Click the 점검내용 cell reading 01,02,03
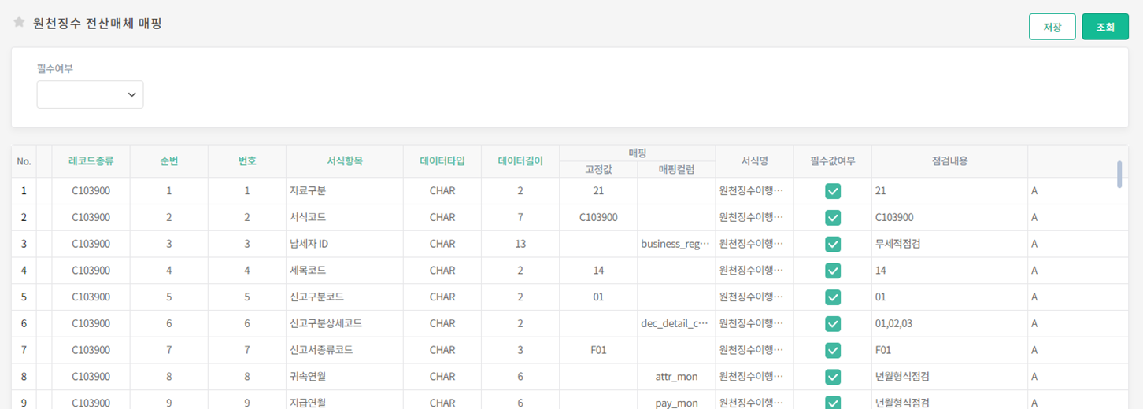This screenshot has height=409, width=1143. (x=949, y=323)
